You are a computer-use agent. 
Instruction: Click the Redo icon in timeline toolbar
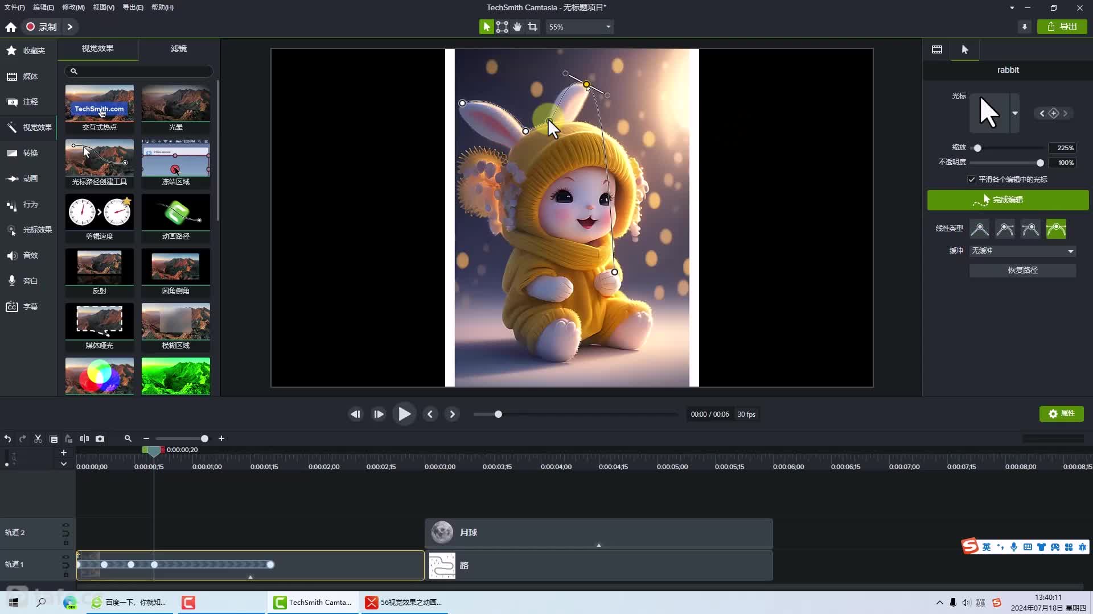point(23,438)
